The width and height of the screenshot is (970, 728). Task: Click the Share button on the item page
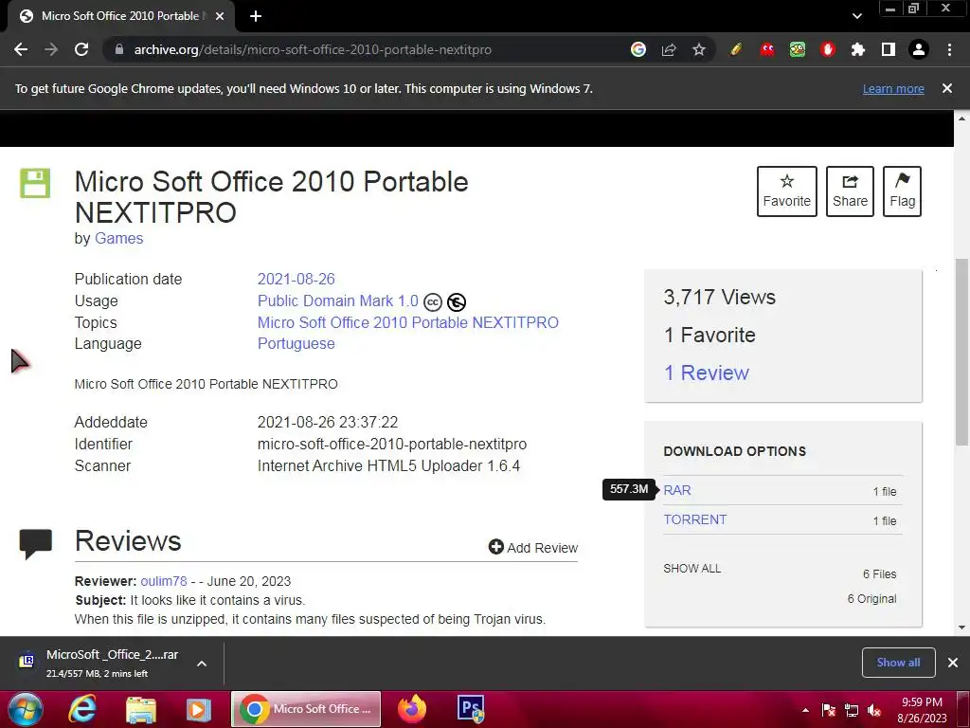coord(850,191)
